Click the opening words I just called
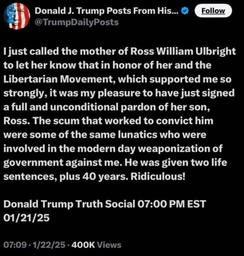This screenshot has width=244, height=256. 31,52
